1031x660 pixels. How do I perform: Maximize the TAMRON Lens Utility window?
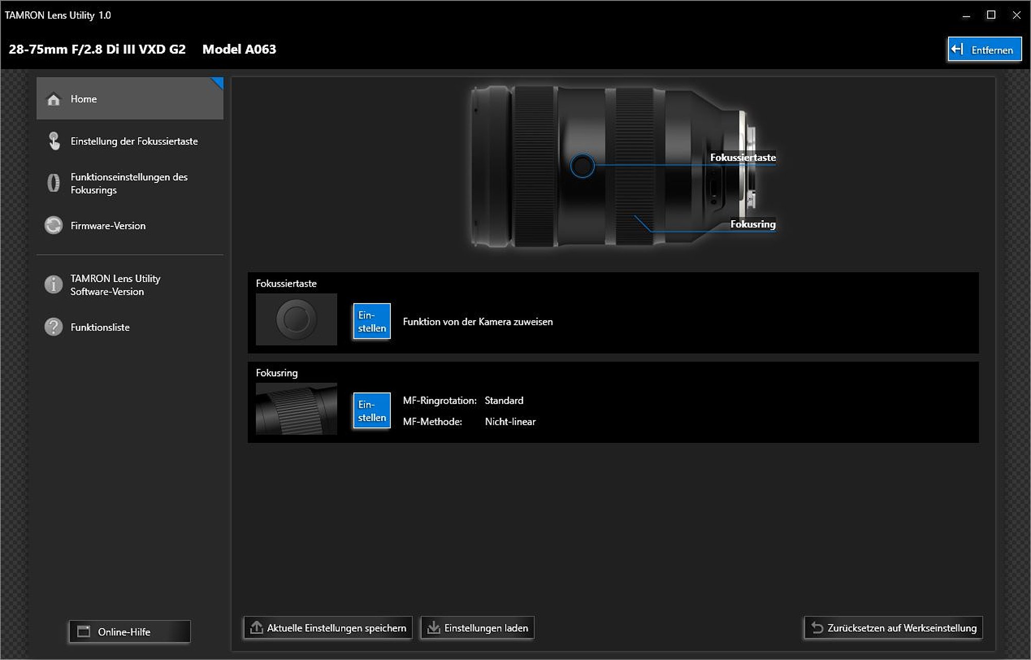pos(991,15)
